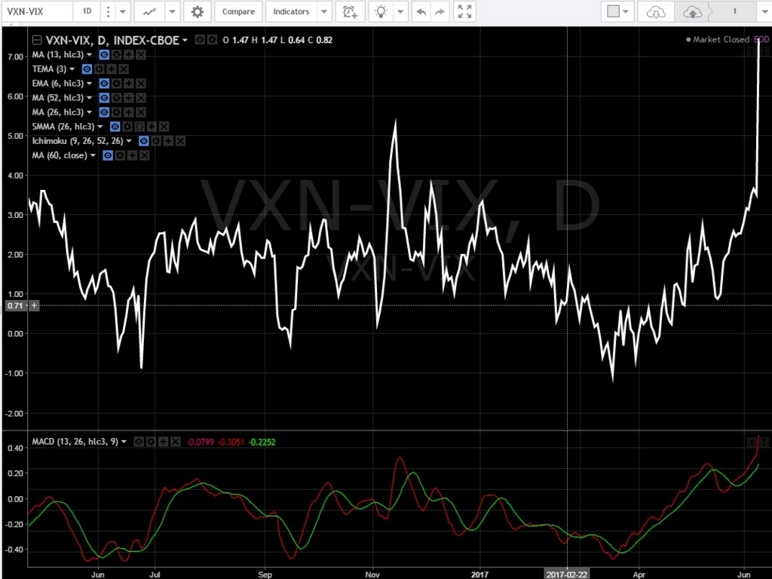Click plus icon beside MA (52, hlc3)

pyautogui.click(x=129, y=97)
